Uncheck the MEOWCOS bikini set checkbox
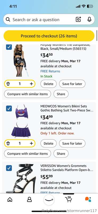This screenshot has width=98, height=214. point(9,109)
